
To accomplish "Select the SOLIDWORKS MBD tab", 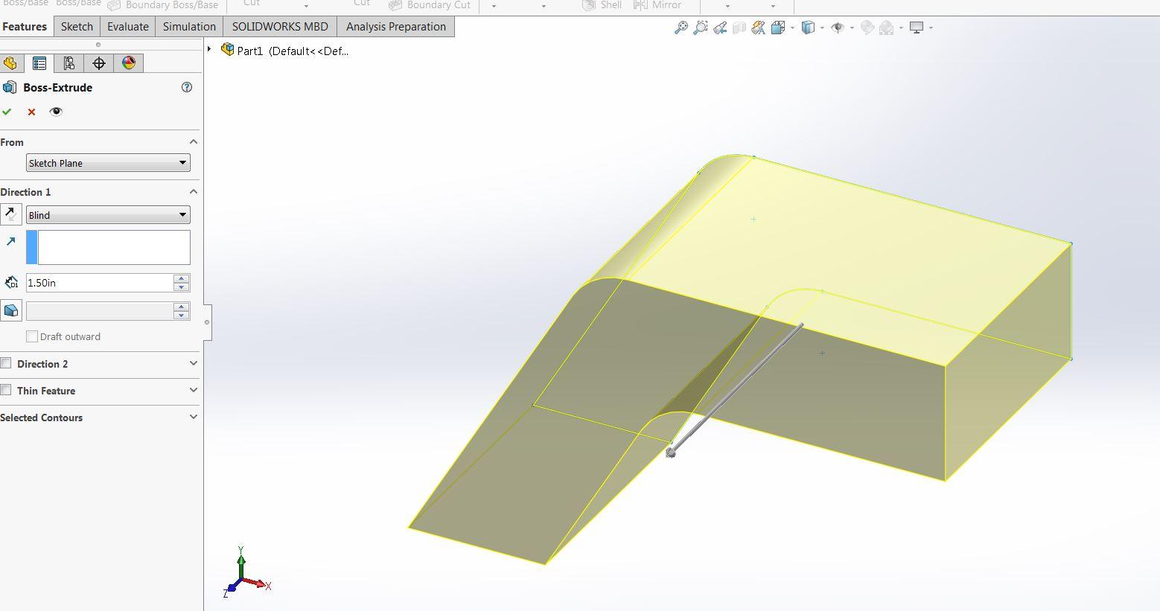I will point(280,27).
